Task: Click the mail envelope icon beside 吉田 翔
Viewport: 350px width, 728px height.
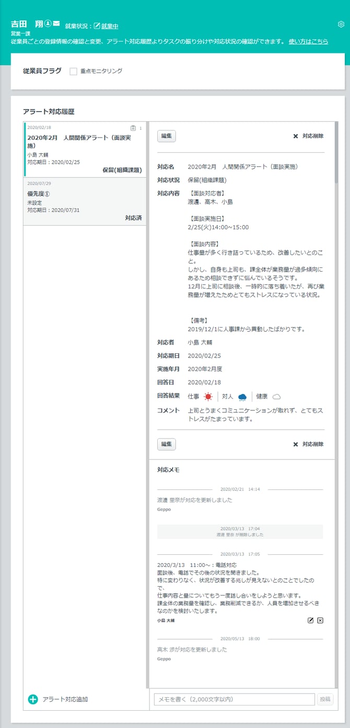Action: coord(56,24)
